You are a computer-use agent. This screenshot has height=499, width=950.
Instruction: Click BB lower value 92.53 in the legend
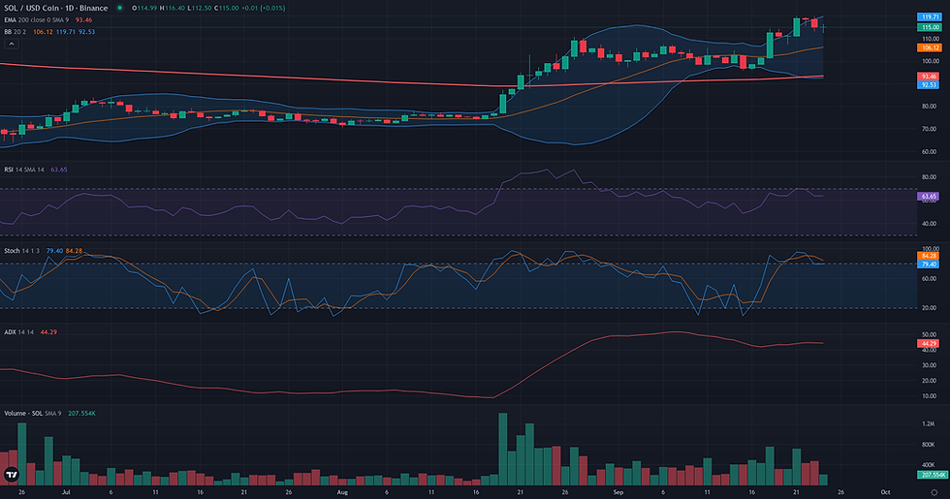coord(86,31)
